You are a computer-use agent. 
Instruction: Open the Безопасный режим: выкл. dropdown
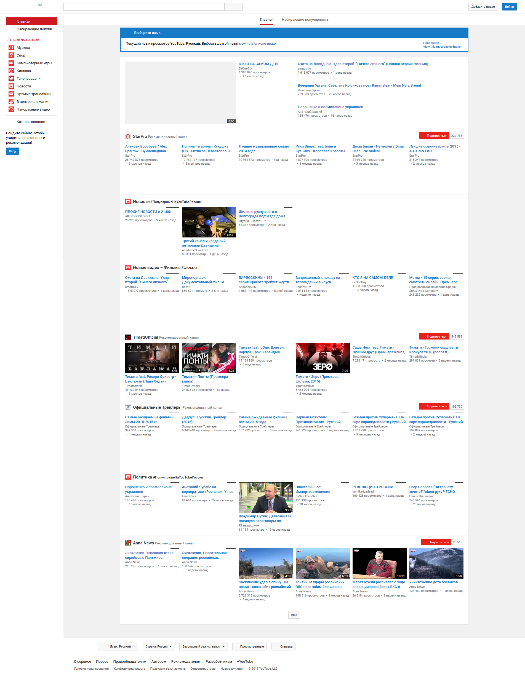pyautogui.click(x=203, y=646)
